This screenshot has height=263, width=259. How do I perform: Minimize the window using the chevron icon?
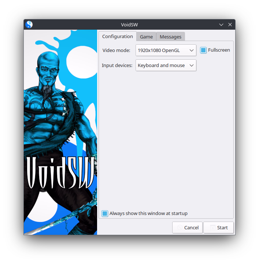point(221,25)
